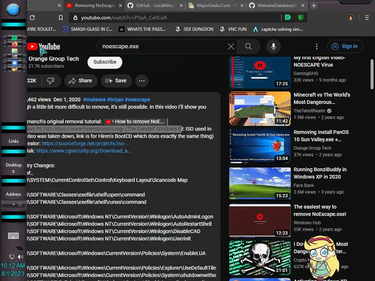375x281 pixels.
Task: Click the page vertical scrollbar
Action: pyautogui.click(x=372, y=74)
